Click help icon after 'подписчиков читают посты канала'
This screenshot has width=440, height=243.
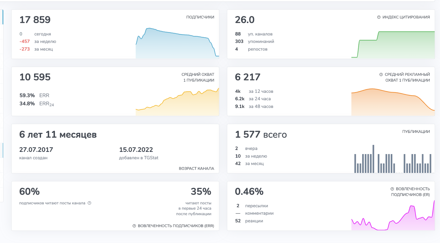click(x=89, y=203)
